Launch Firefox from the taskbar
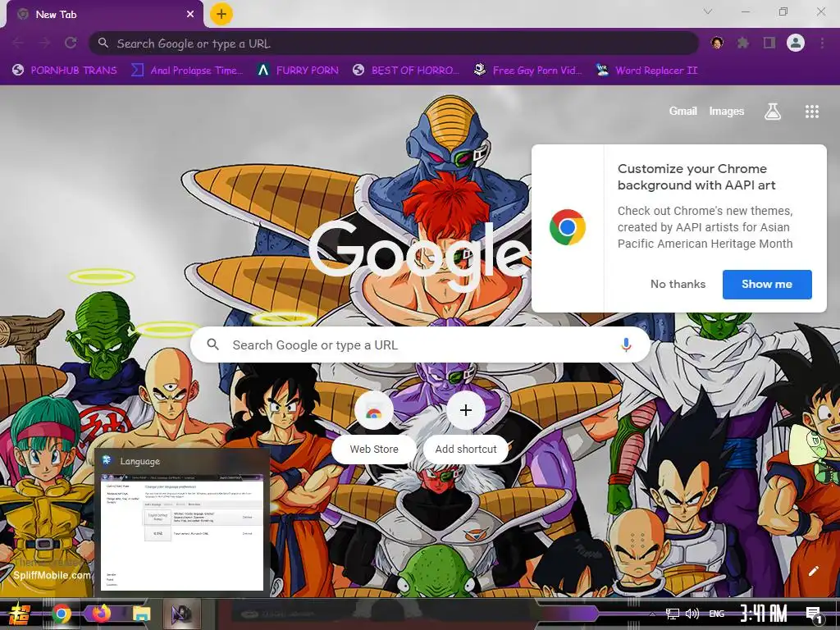Screen dimensions: 840x630 [101, 614]
